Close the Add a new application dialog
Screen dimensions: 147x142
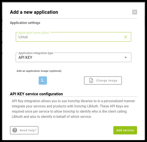[x=134, y=12]
